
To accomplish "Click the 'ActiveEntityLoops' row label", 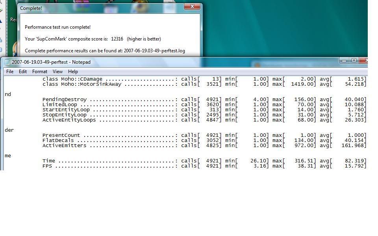I will click(69, 120).
